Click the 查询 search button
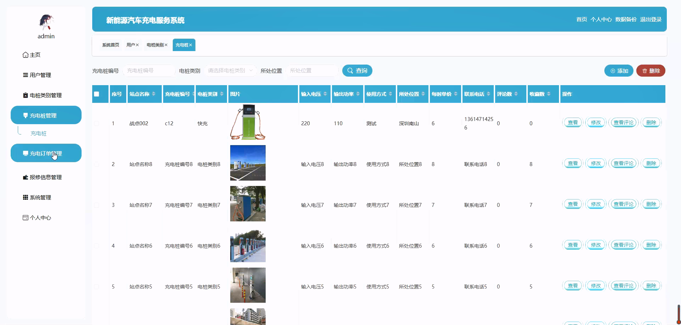681x325 pixels. tap(357, 71)
